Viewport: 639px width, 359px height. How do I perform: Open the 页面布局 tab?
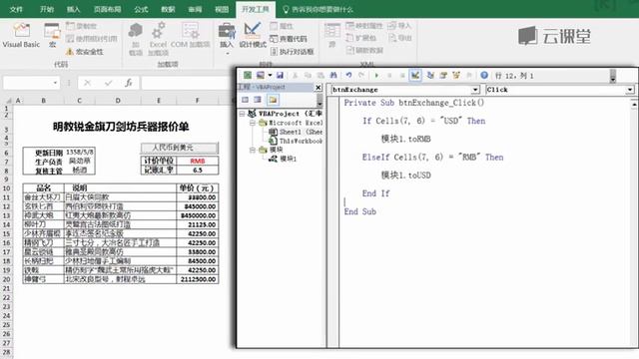[x=107, y=9]
